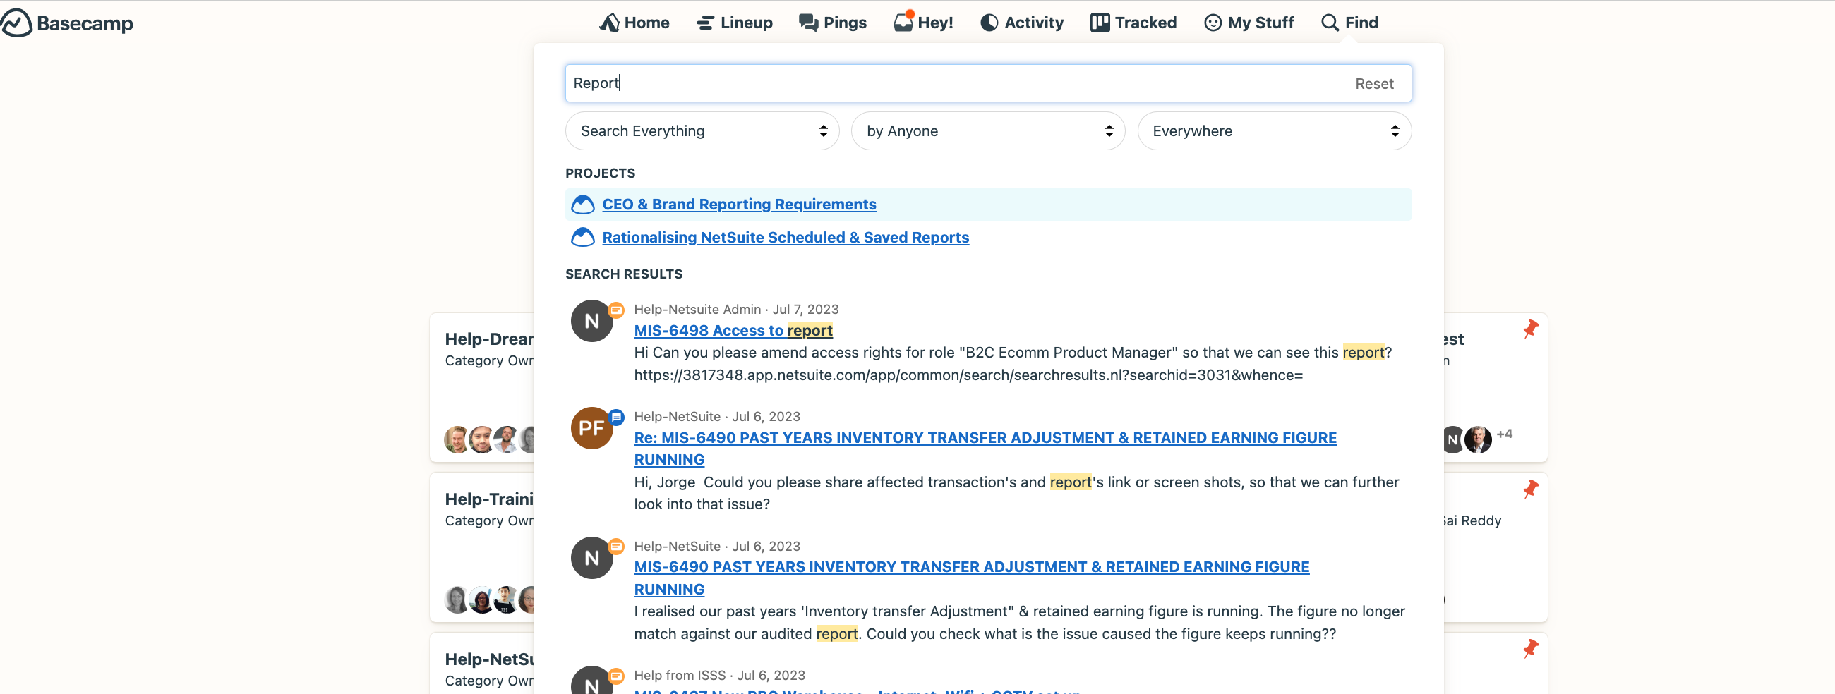Open the Tracked menu item
The width and height of the screenshot is (1835, 694).
click(x=1133, y=23)
